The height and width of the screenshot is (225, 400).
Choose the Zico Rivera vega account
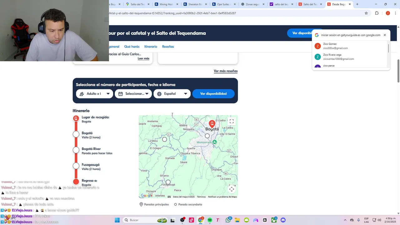coord(350,57)
